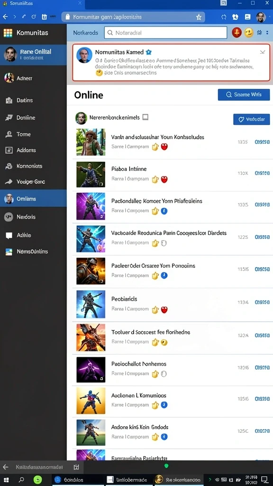Open the Pactondallec Komoes game thumbnail
The width and height of the screenshot is (273, 486).
click(91, 206)
